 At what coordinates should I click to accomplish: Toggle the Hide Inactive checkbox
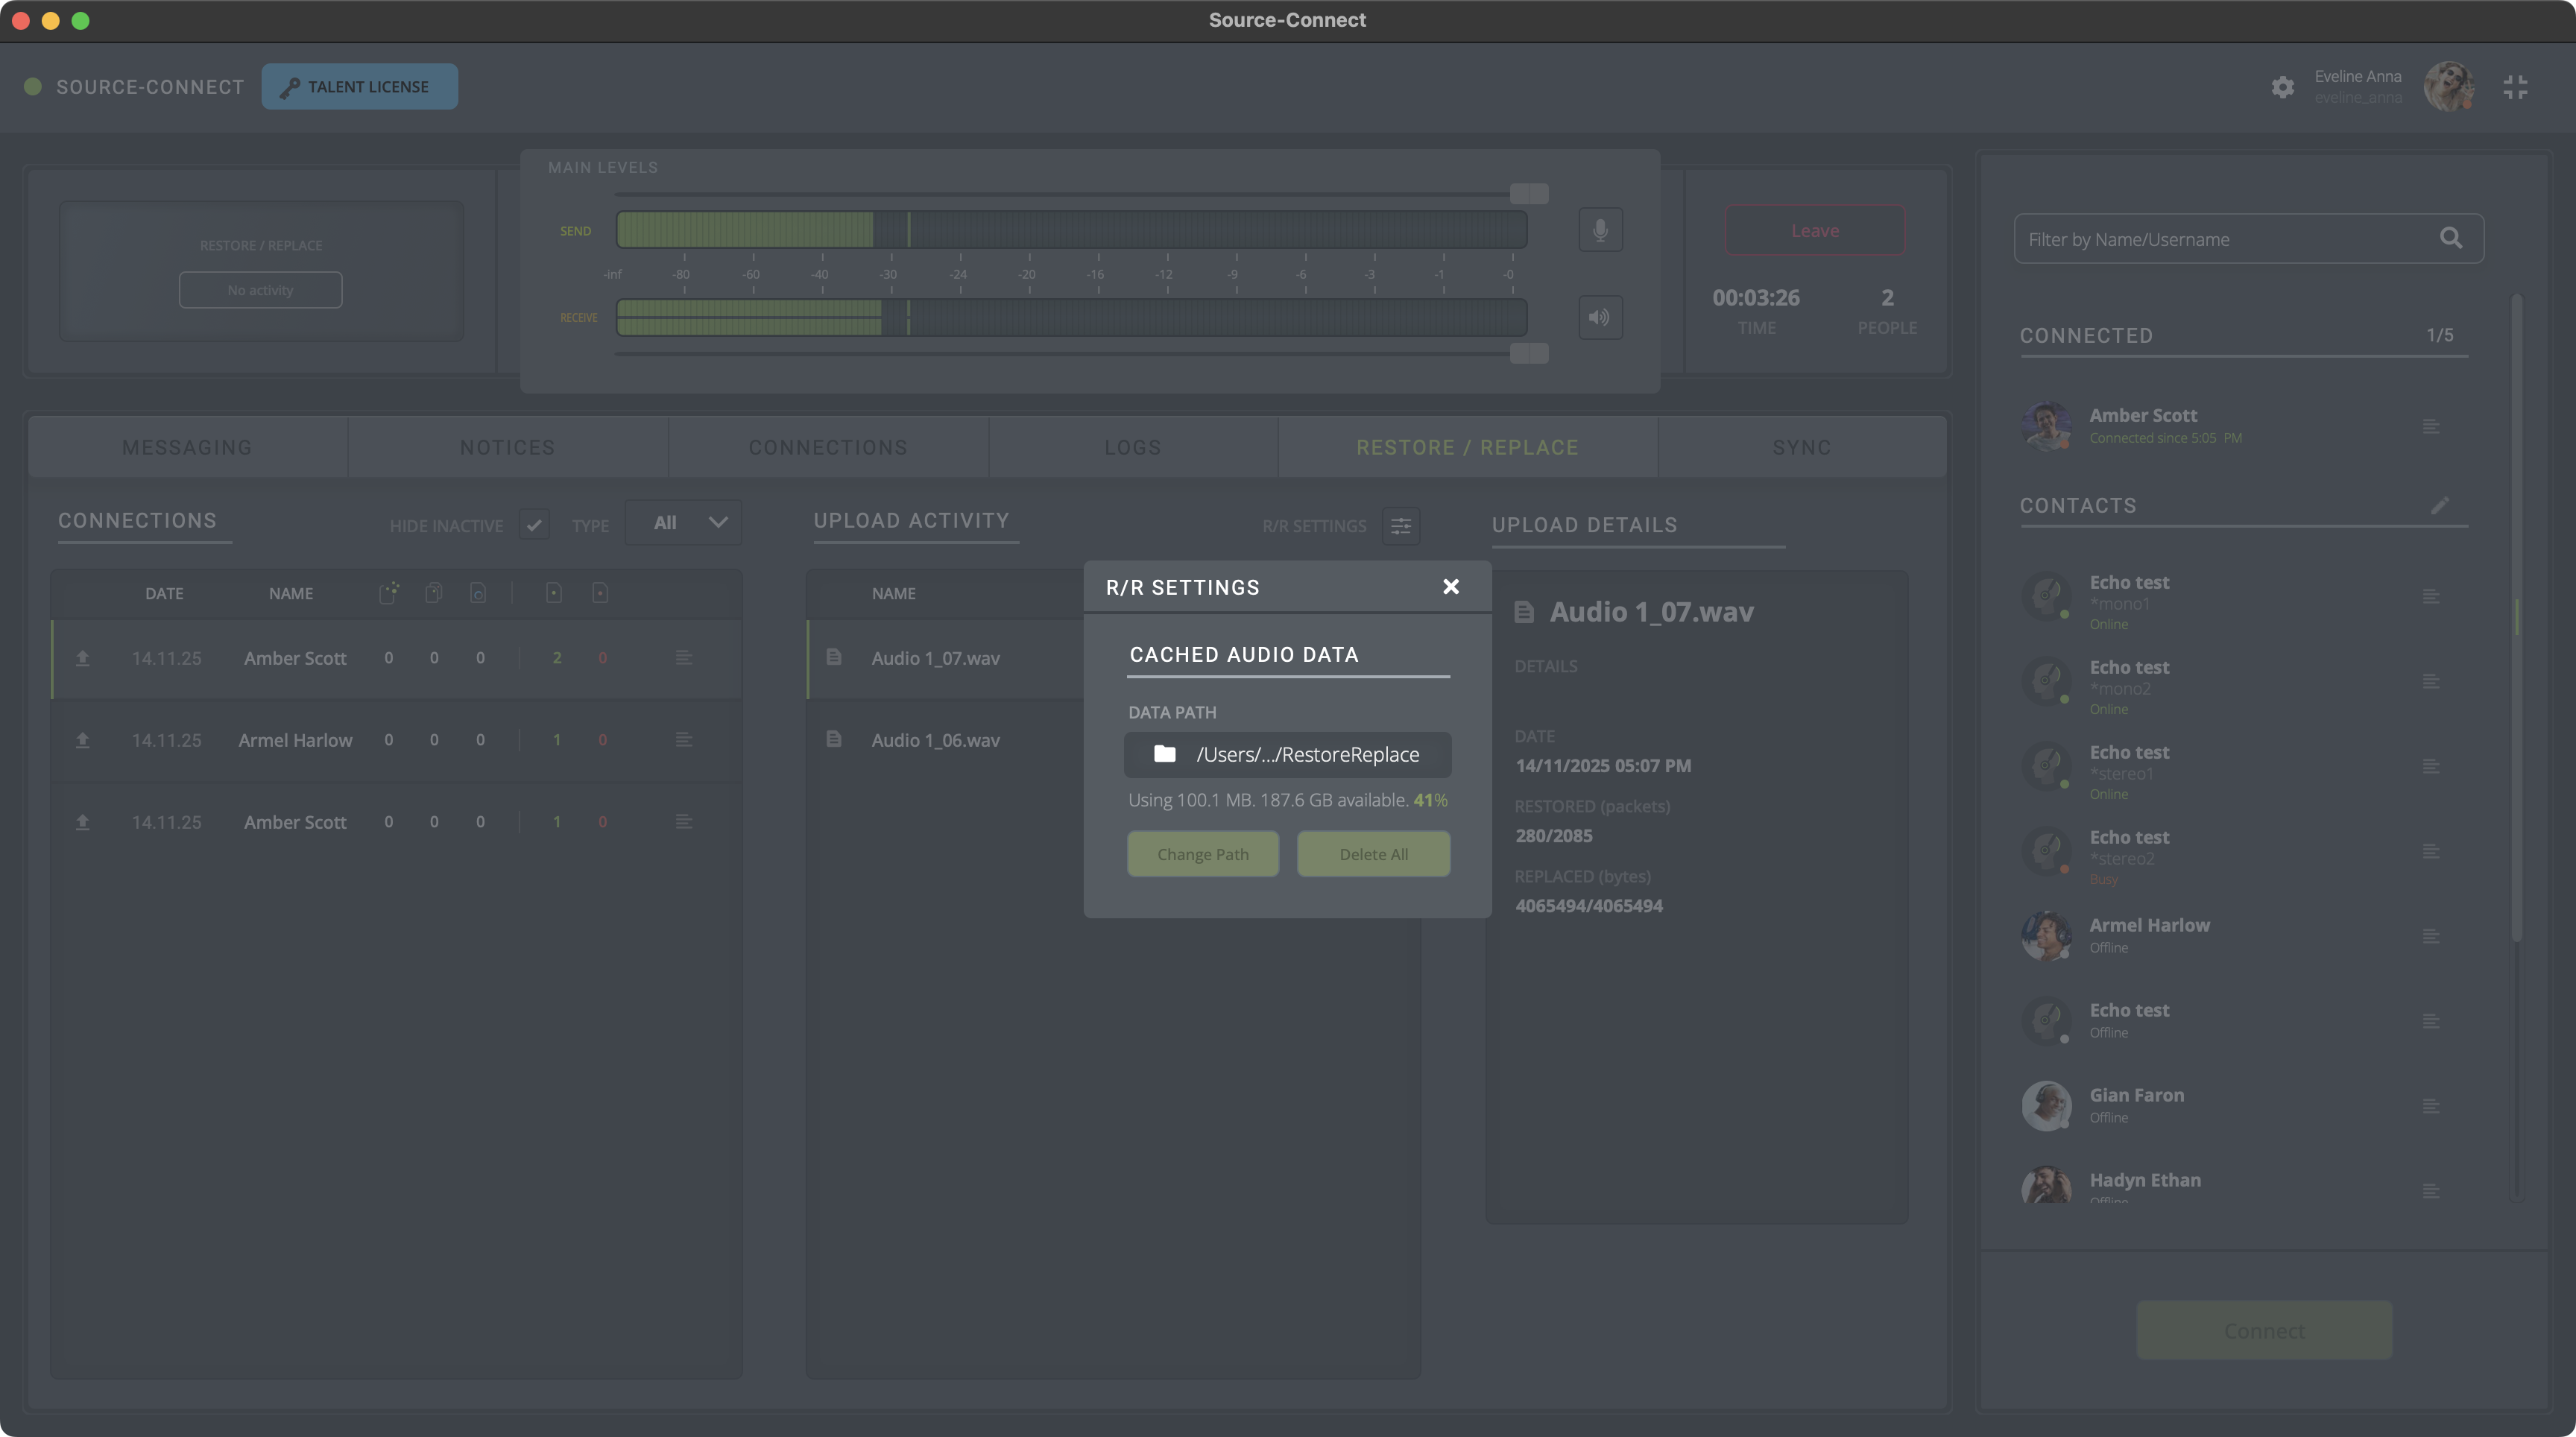534,525
